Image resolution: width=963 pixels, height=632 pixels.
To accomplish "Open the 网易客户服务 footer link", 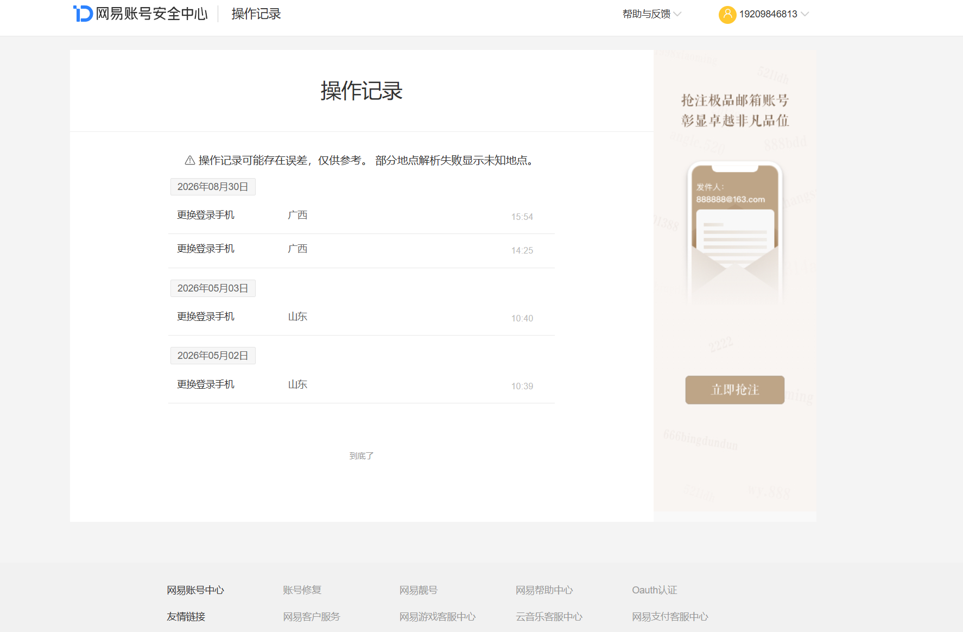I will pyautogui.click(x=312, y=617).
